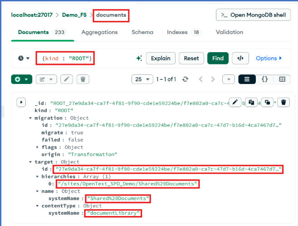The height and width of the screenshot is (226, 298).
Task: Open the expand/collapse all documents dropdown
Action: tap(229, 79)
